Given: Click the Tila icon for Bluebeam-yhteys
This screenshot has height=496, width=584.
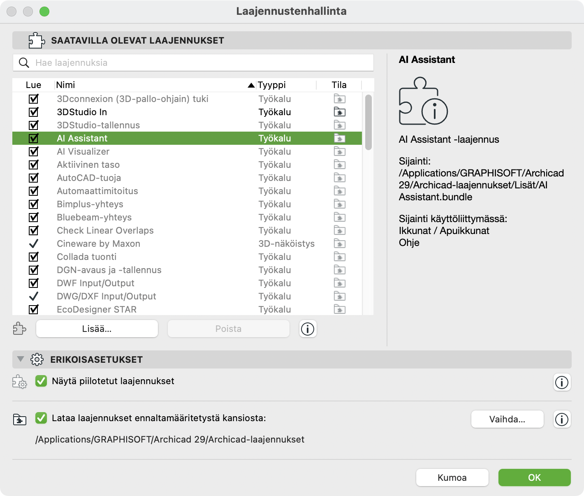Looking at the screenshot, I should (339, 218).
